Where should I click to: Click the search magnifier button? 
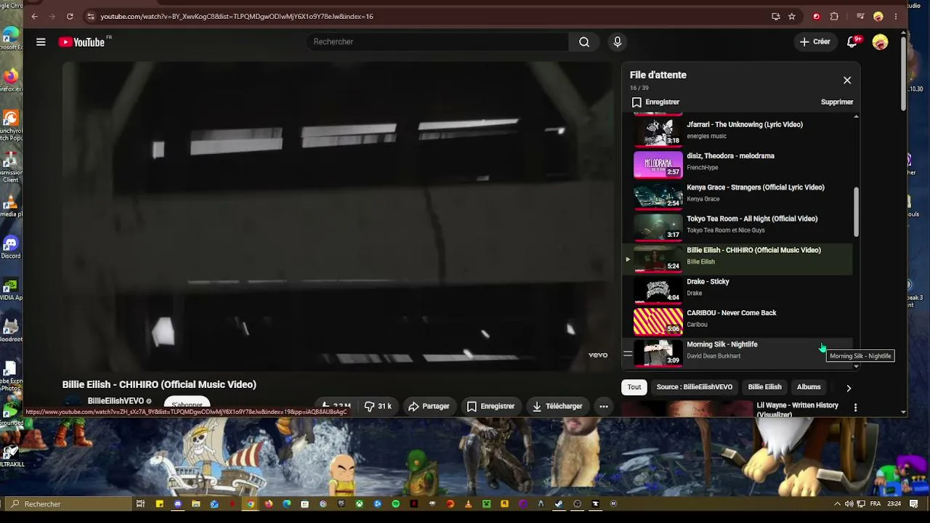(584, 42)
